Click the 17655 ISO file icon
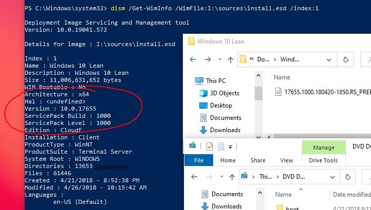 tap(278, 92)
